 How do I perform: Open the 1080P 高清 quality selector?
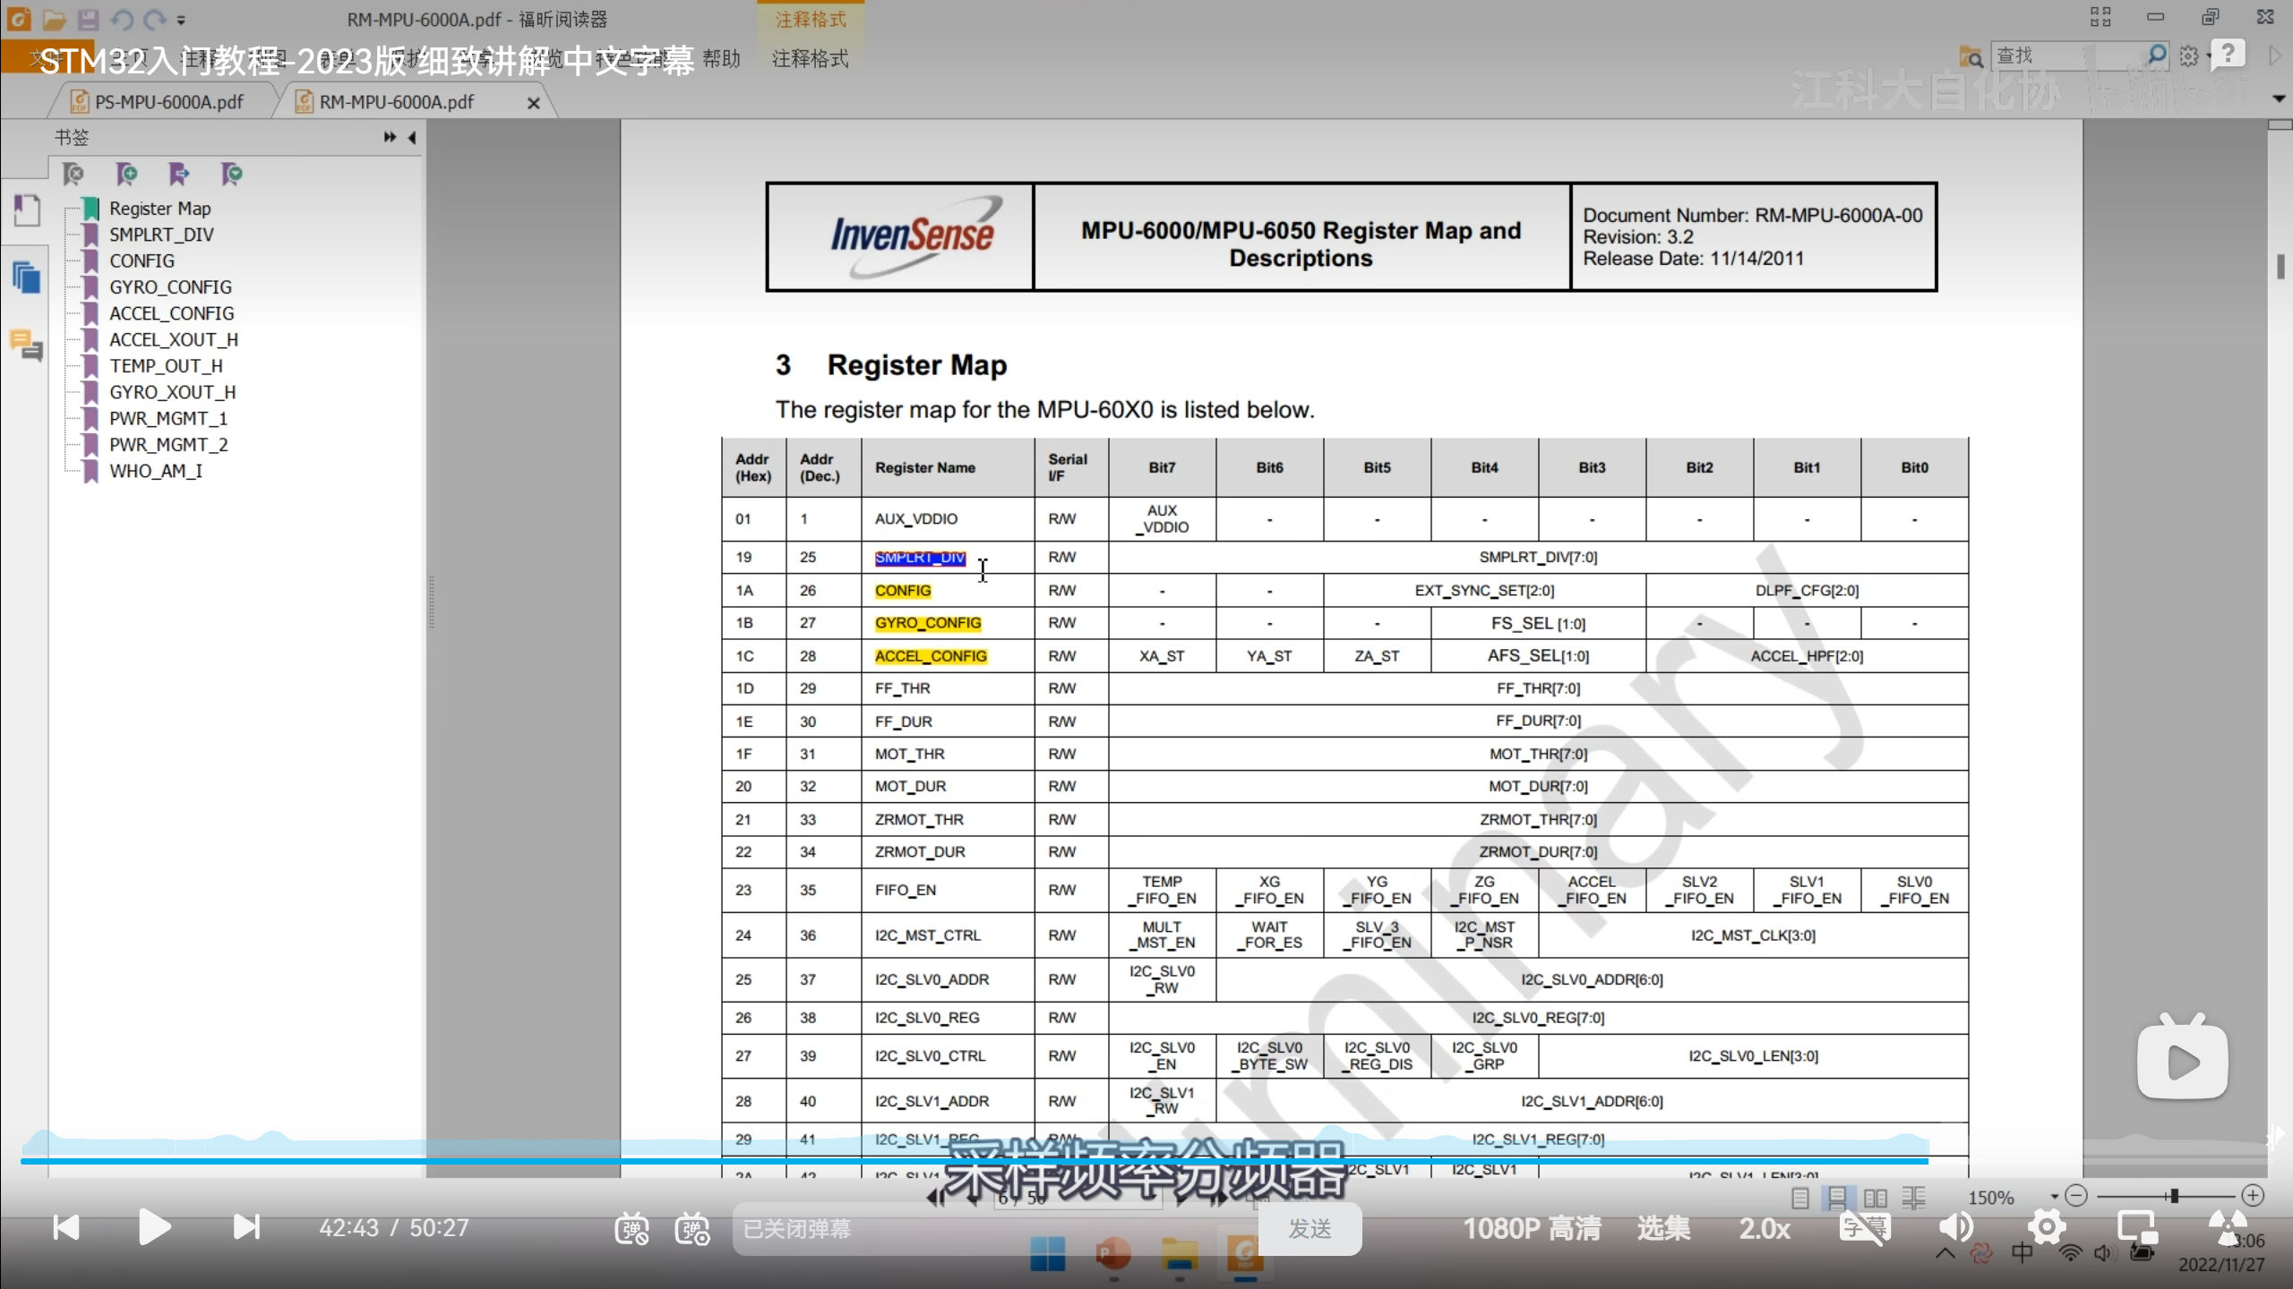pos(1532,1228)
